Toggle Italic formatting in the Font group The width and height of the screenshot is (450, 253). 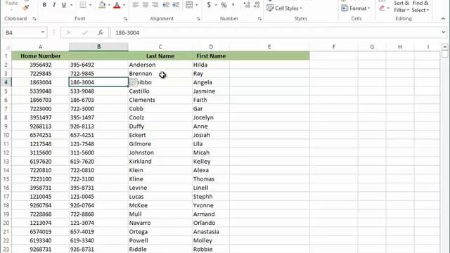point(54,5)
